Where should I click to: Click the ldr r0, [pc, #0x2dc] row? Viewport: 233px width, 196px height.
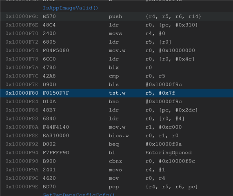click(x=117, y=110)
